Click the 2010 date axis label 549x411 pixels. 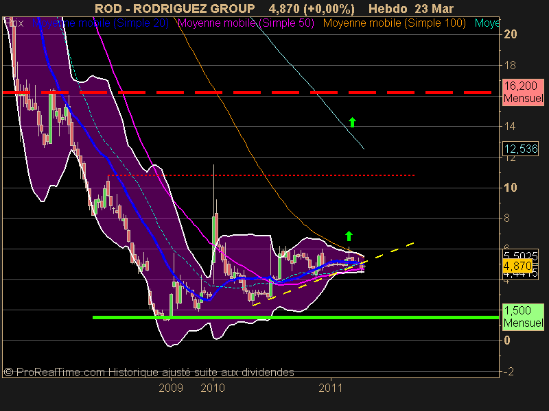pos(213,388)
